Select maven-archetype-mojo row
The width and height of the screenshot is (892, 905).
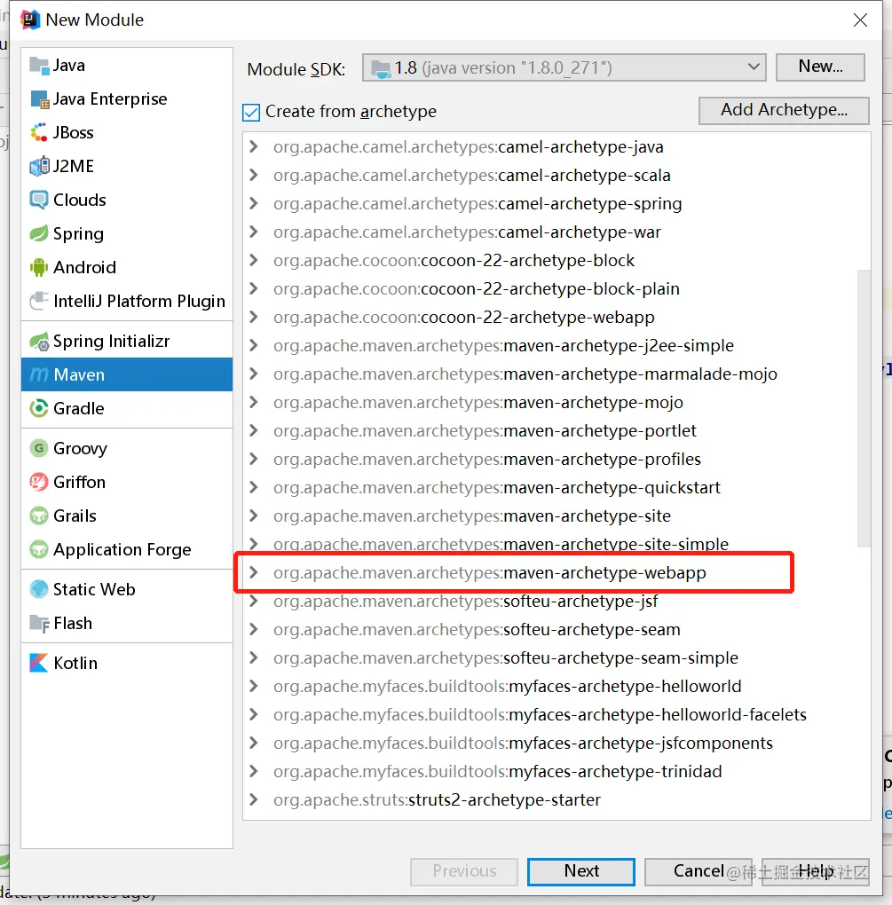point(557,402)
